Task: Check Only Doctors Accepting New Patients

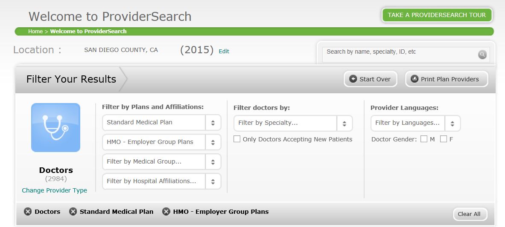Action: point(237,139)
